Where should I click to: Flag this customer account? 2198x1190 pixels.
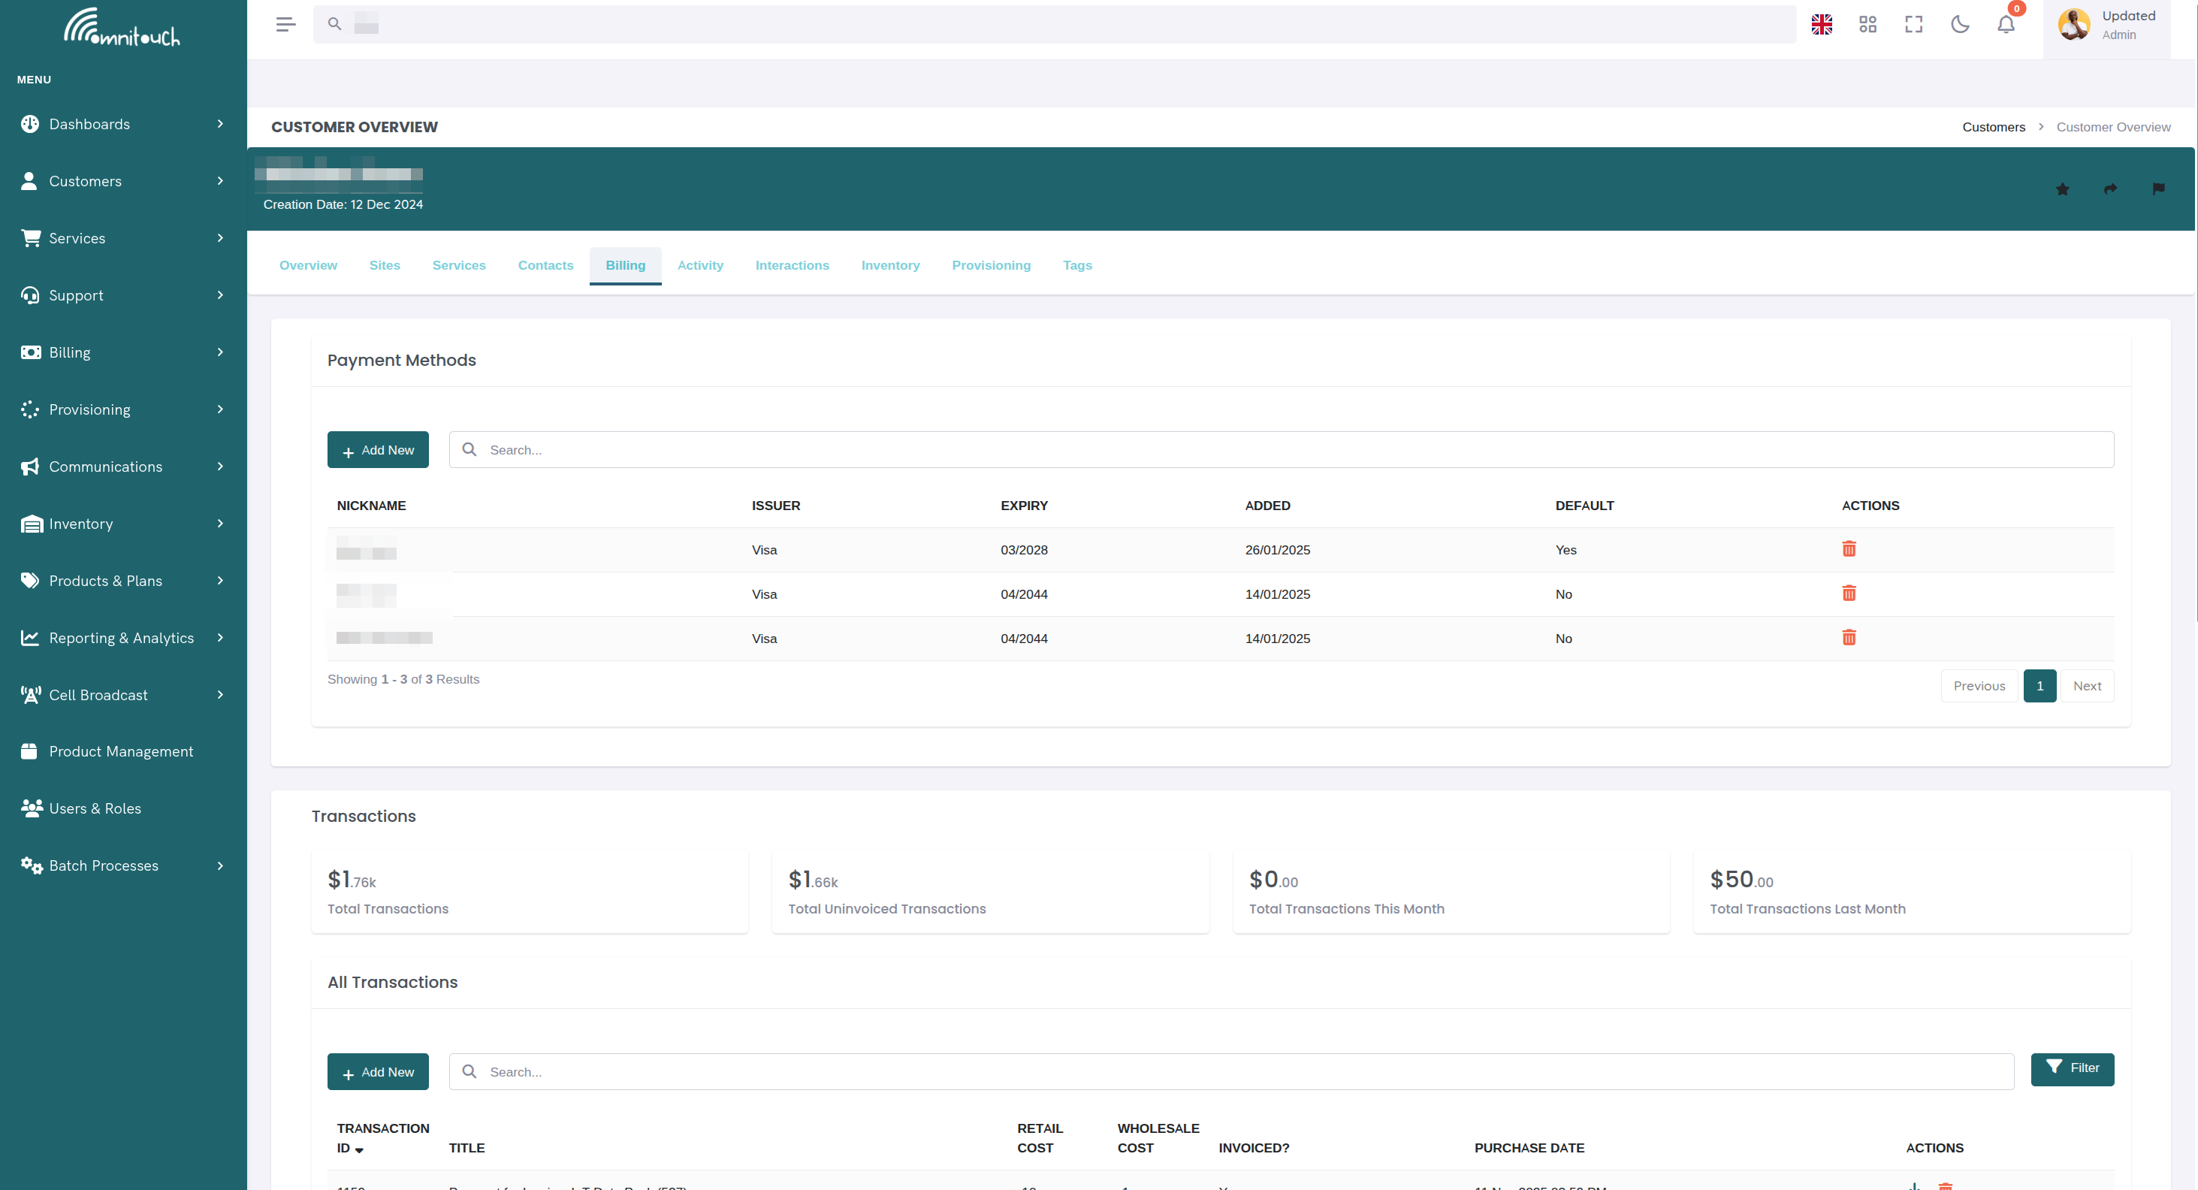2158,189
